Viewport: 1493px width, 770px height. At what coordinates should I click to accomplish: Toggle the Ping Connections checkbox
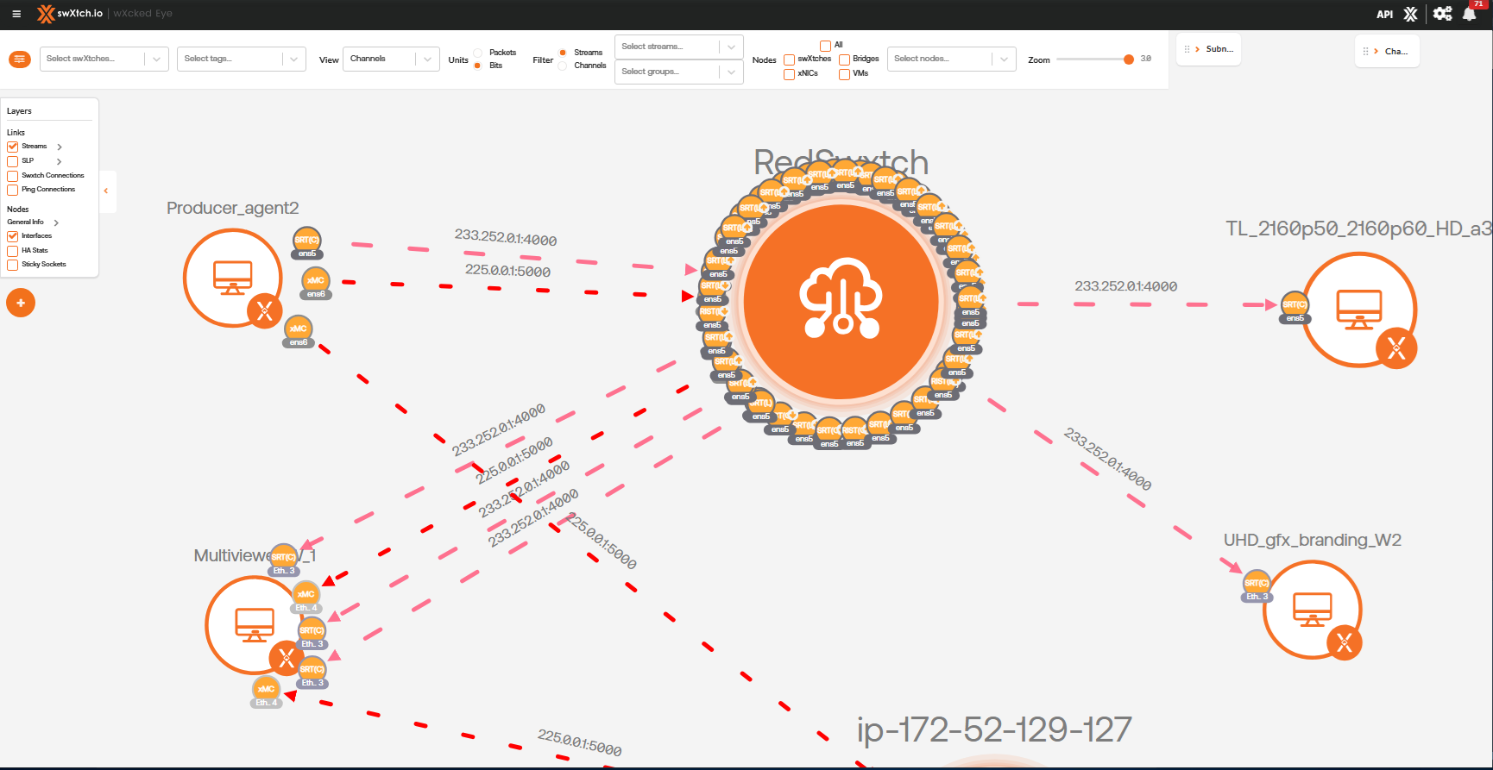point(13,190)
